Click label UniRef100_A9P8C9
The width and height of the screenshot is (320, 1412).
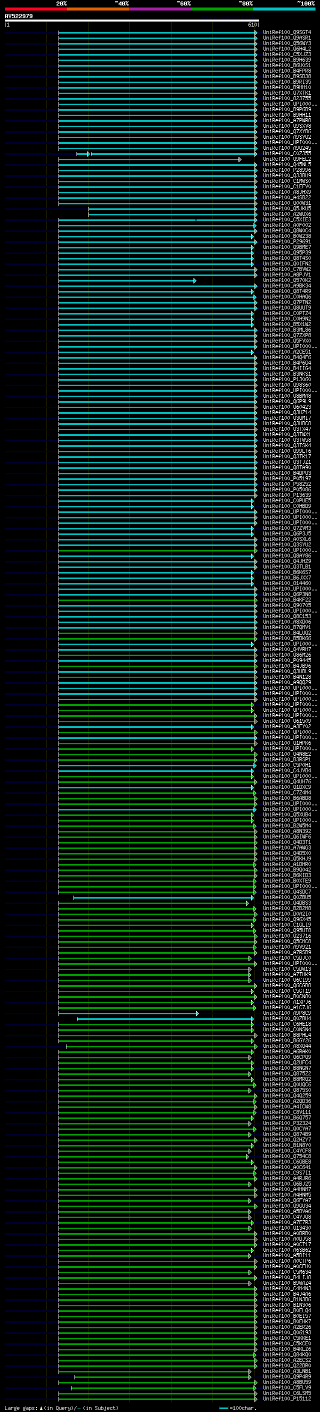click(x=287, y=1013)
